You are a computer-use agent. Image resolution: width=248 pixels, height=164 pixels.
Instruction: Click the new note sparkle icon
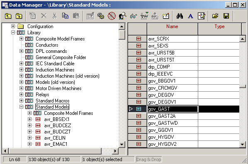point(165,16)
